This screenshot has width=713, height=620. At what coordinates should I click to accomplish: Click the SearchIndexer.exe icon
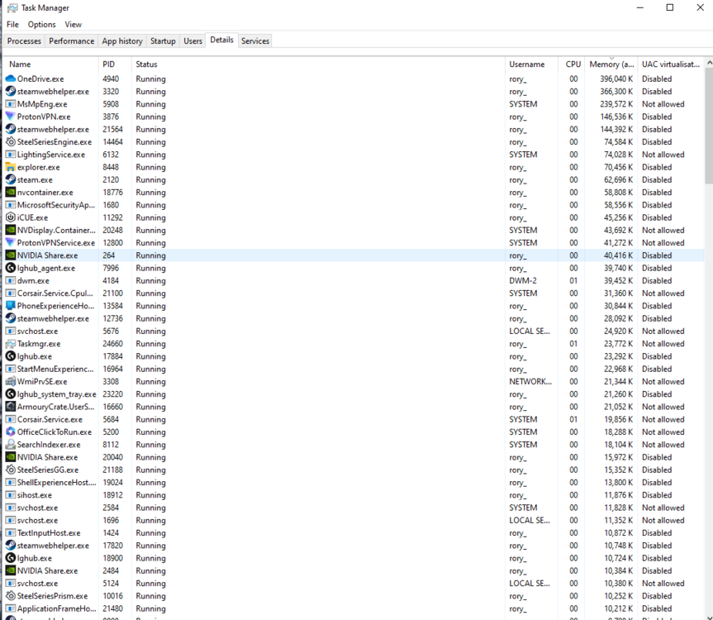[11, 445]
